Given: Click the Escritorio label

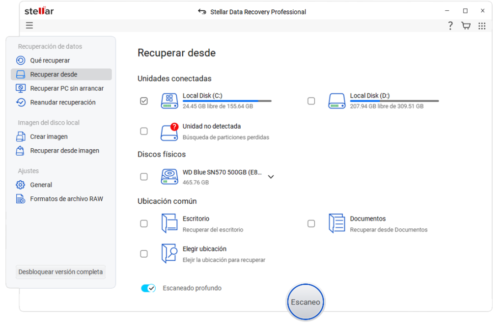Looking at the screenshot, I should [196, 218].
